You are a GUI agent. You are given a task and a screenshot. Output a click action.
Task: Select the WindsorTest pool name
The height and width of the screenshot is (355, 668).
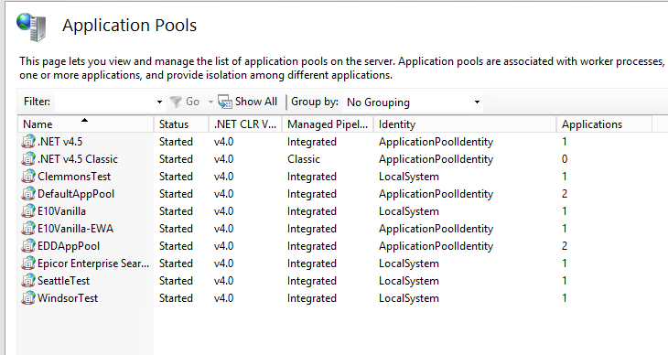coord(68,298)
